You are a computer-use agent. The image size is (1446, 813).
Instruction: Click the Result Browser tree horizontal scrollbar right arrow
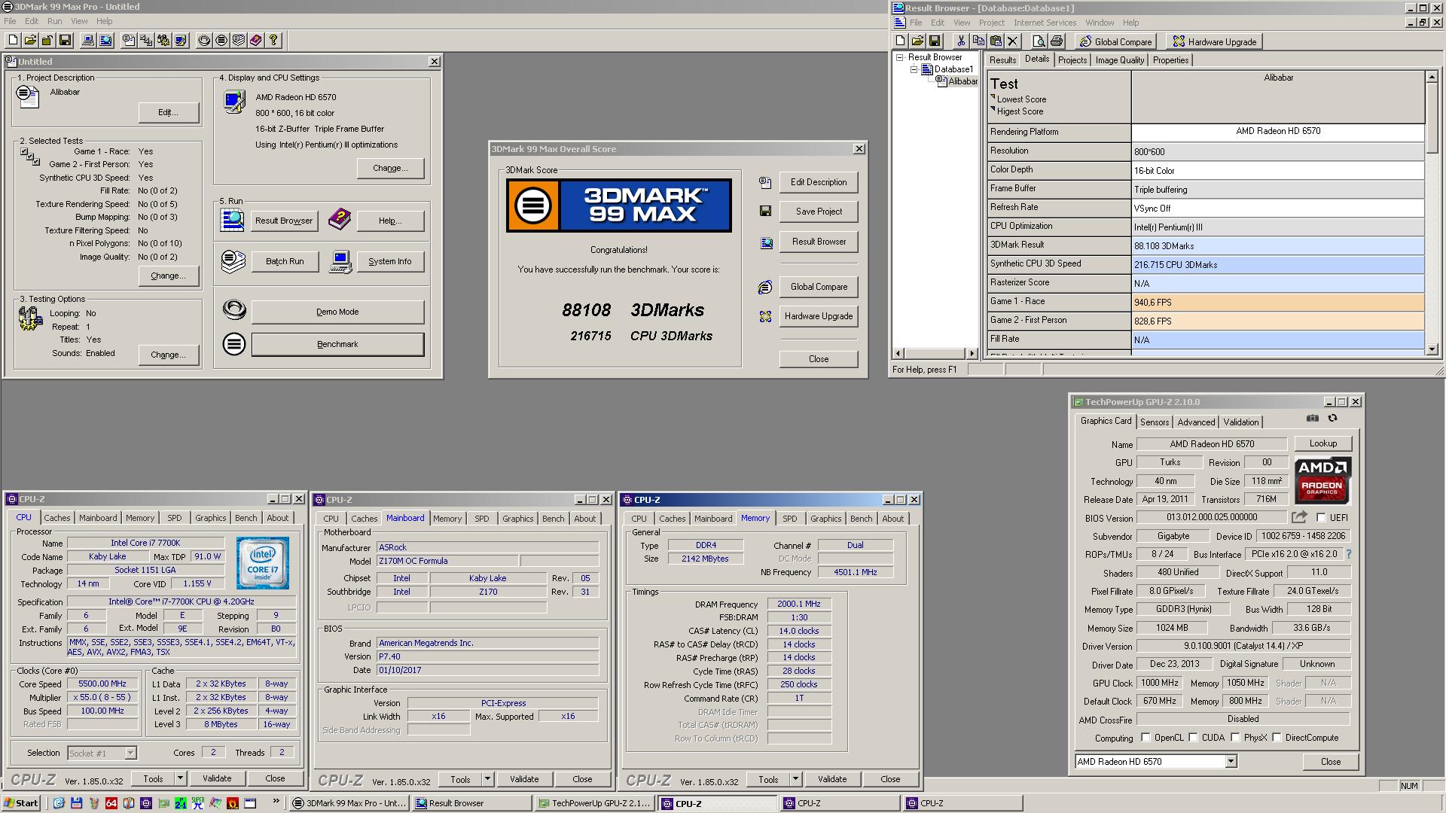[972, 353]
